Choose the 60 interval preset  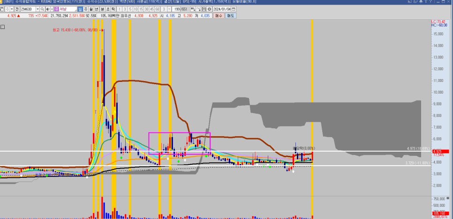[x=157, y=9]
